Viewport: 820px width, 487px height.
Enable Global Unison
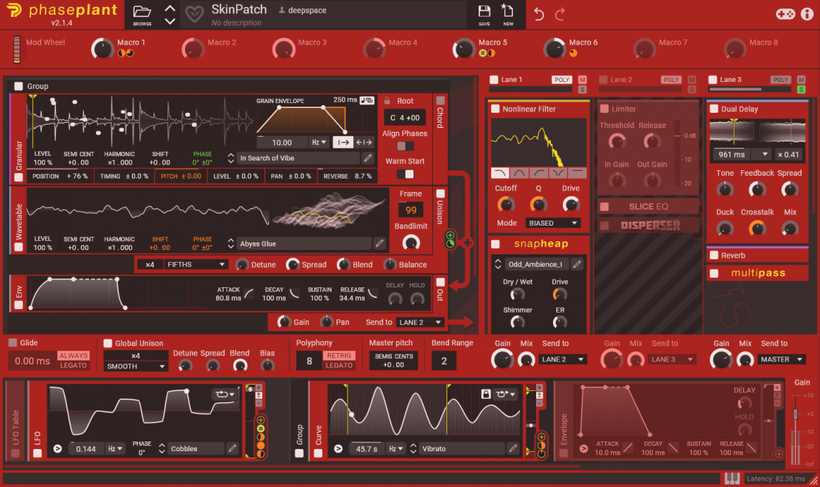[x=107, y=343]
